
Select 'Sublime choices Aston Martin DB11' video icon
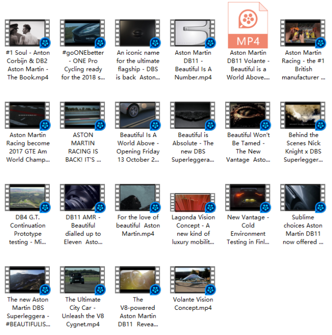303,197
